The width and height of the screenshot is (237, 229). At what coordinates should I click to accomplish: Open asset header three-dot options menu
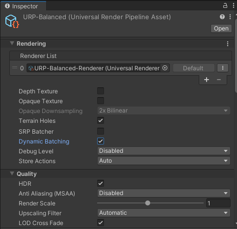tap(230, 17)
